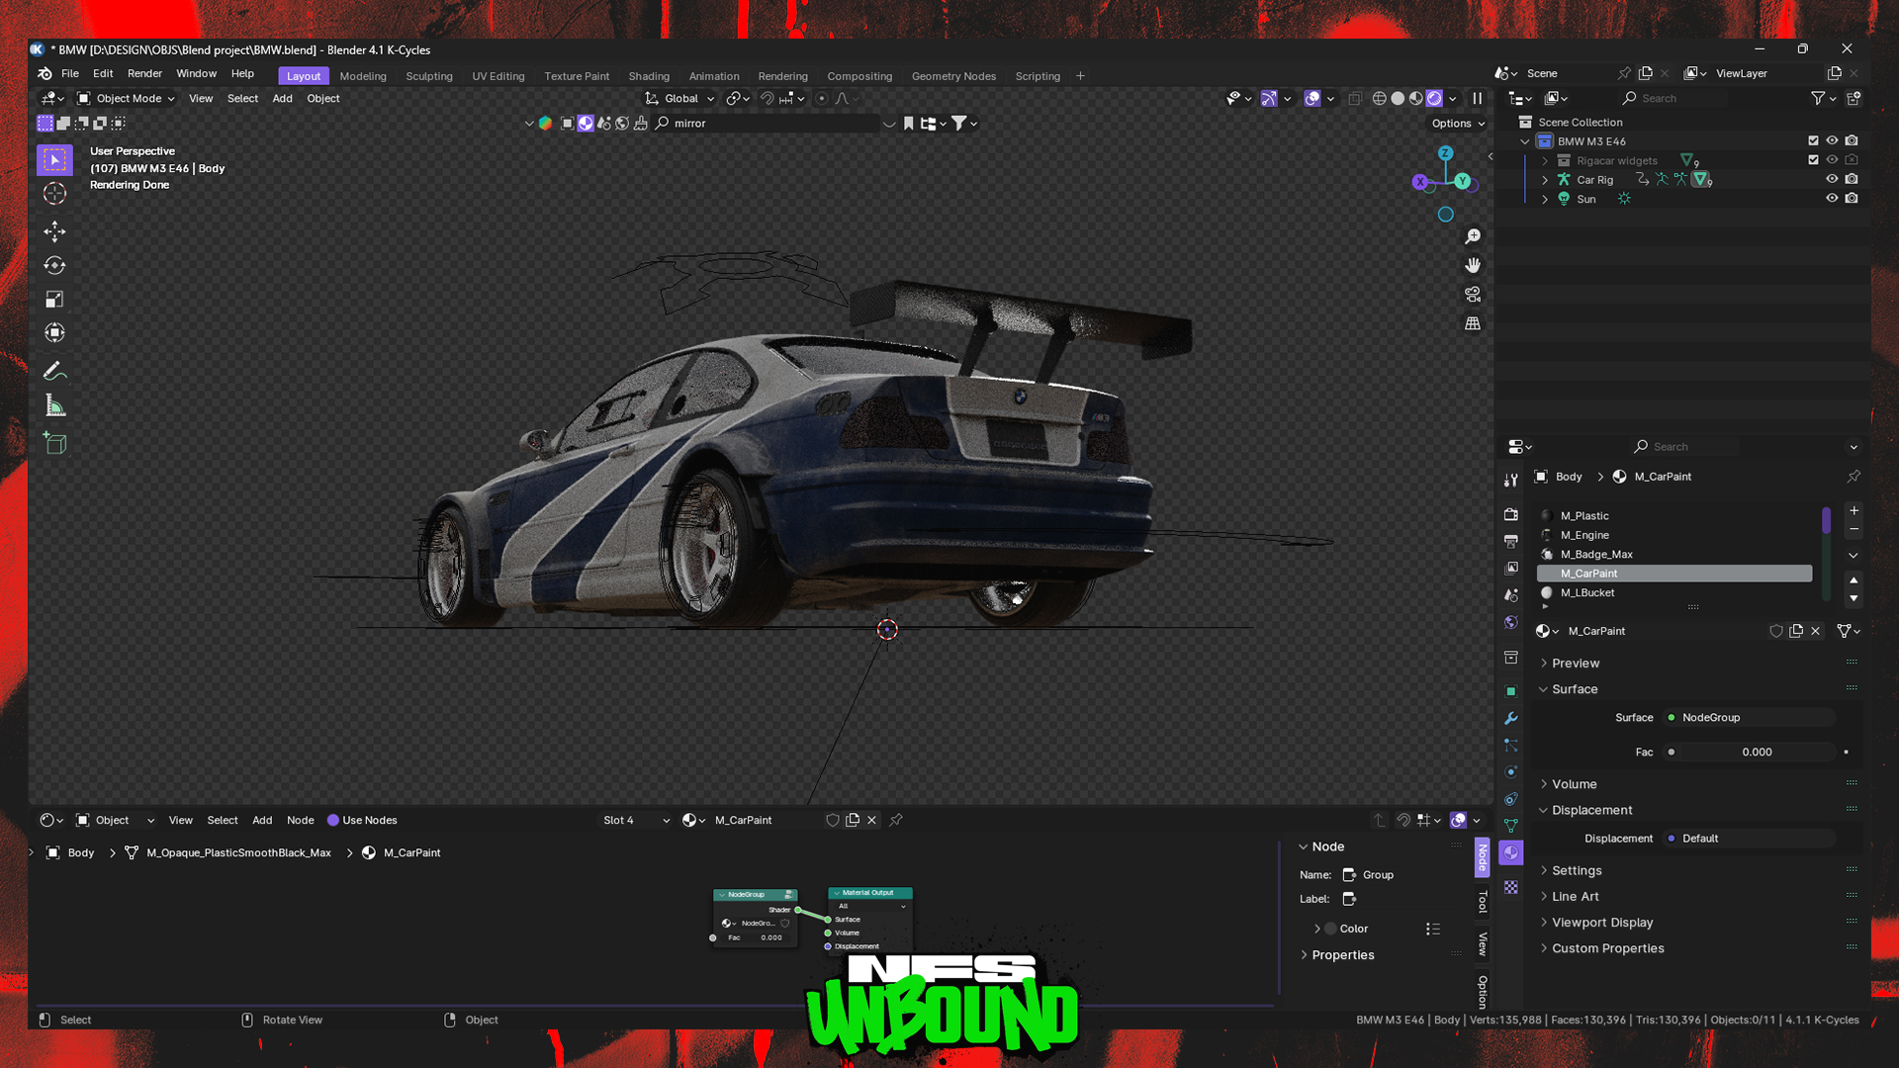Add a new material slot with plus
1899x1068 pixels.
[x=1854, y=511]
